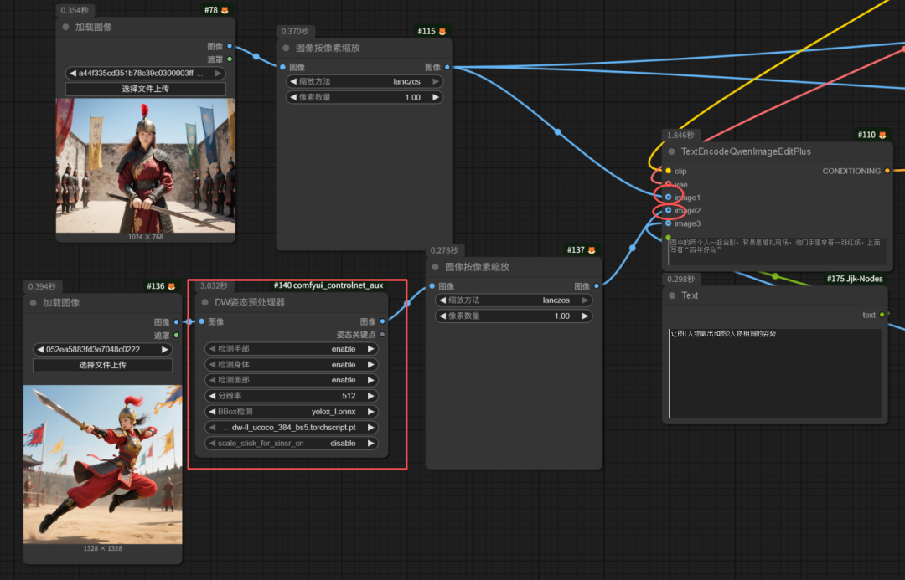
Task: Click the fox badge on node #136
Action: click(x=171, y=286)
